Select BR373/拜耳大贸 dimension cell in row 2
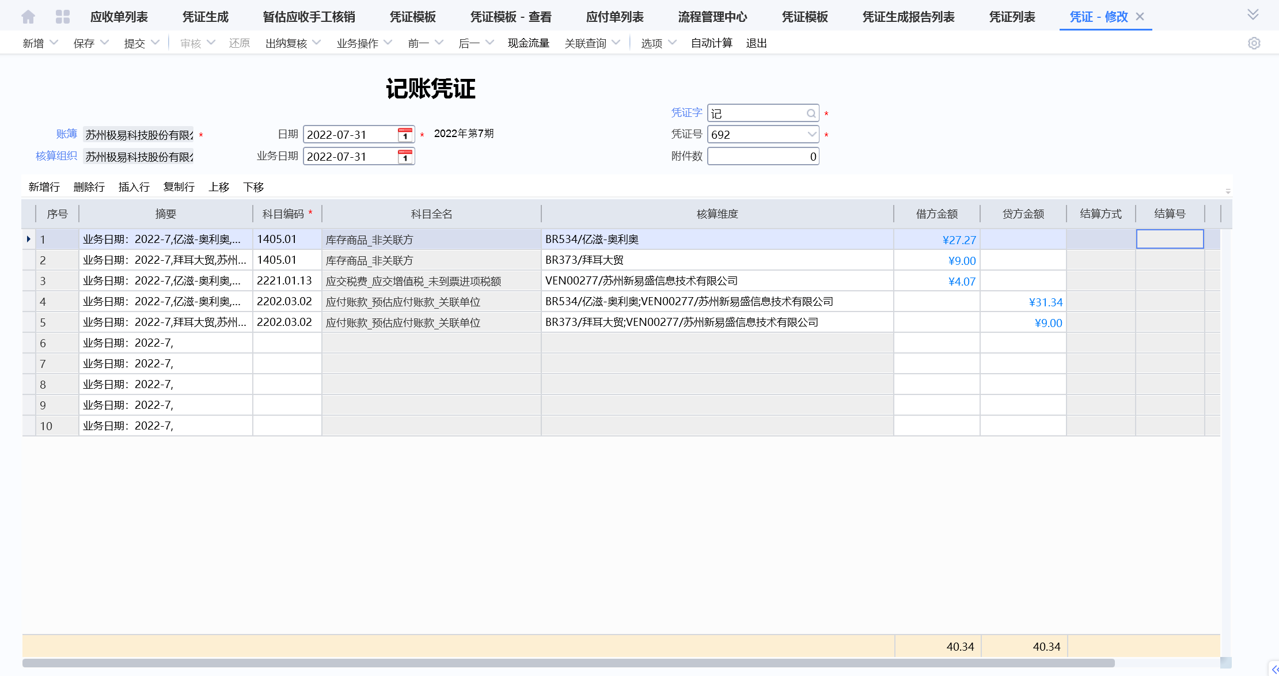This screenshot has width=1279, height=676. [717, 260]
